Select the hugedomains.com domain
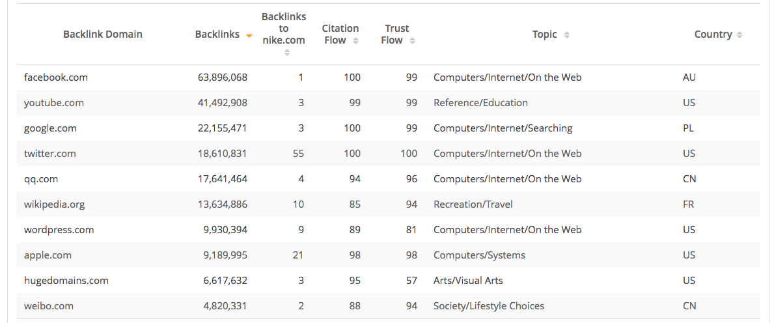The image size is (774, 323). pos(66,281)
